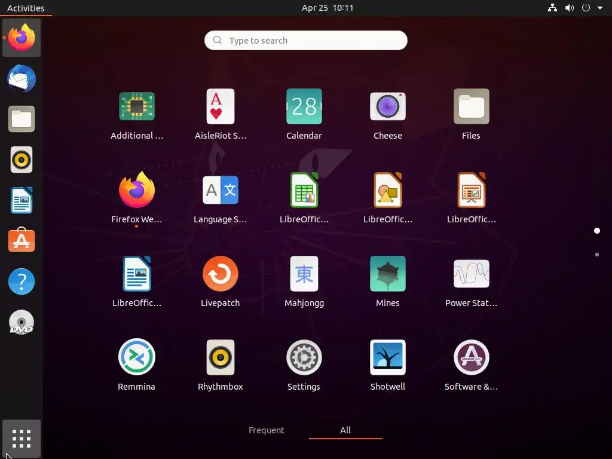
Task: Click the Firefox icon in the dock
Action: coord(22,38)
